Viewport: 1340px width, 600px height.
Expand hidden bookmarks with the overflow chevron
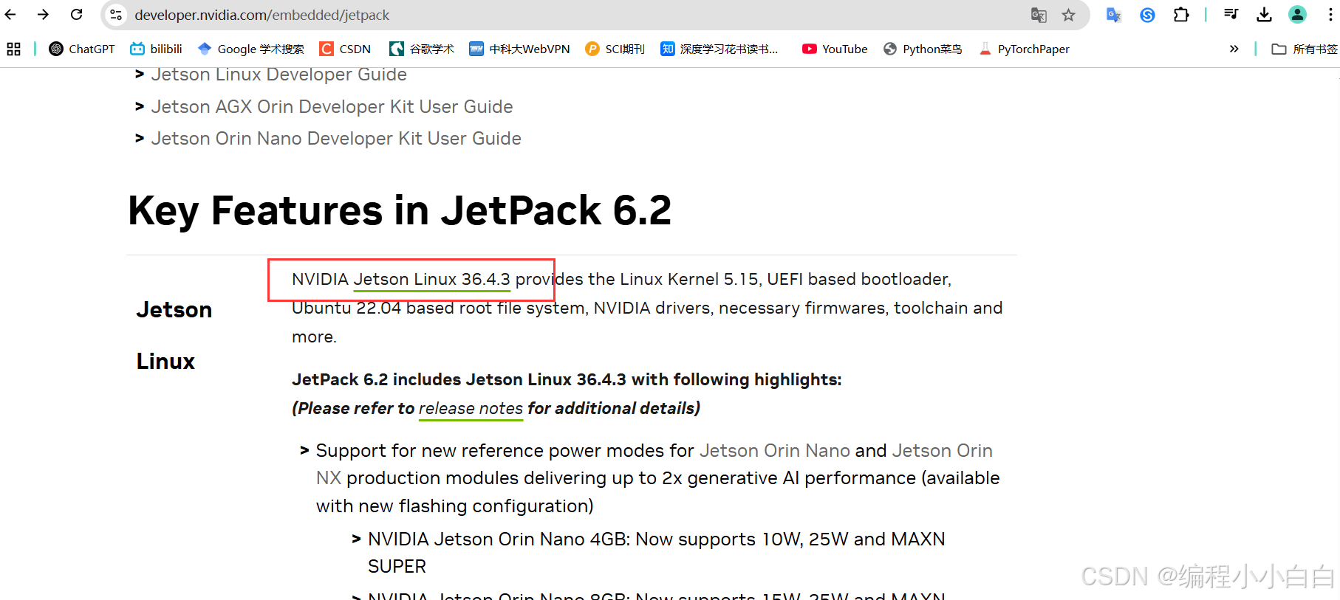pos(1234,49)
